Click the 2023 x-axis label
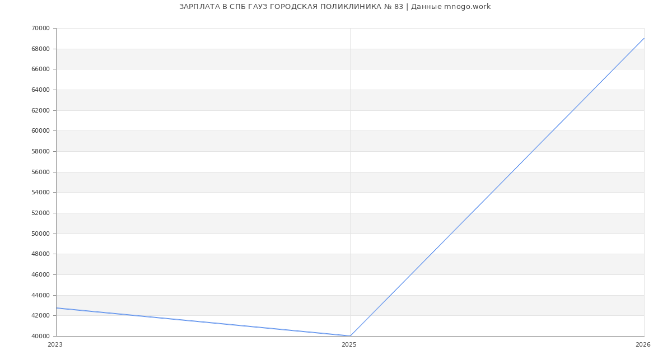 pyautogui.click(x=55, y=345)
